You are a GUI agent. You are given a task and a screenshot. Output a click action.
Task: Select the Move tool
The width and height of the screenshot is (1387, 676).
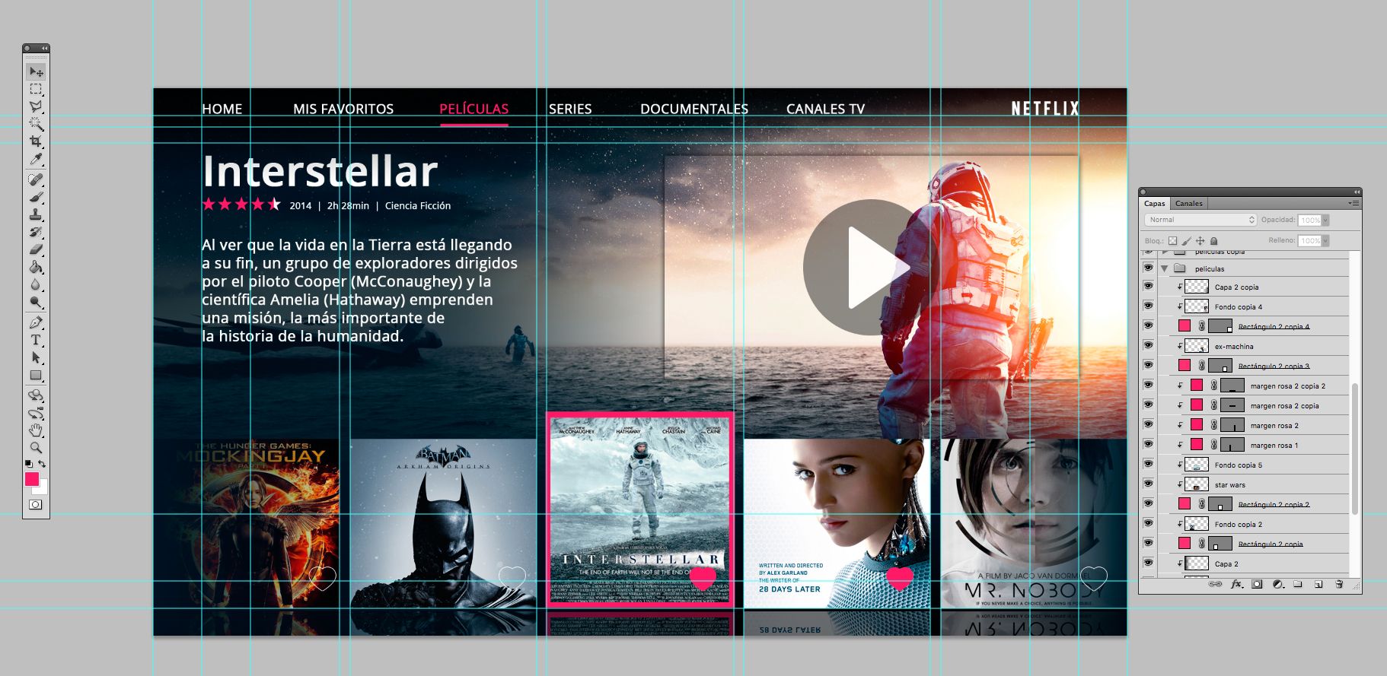click(x=36, y=71)
